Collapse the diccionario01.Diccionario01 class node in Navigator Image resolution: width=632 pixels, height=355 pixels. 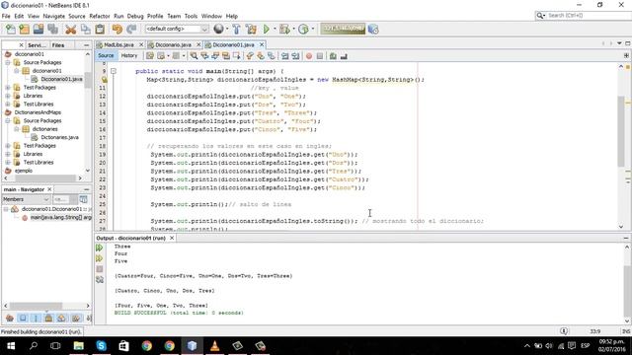pos(6,209)
